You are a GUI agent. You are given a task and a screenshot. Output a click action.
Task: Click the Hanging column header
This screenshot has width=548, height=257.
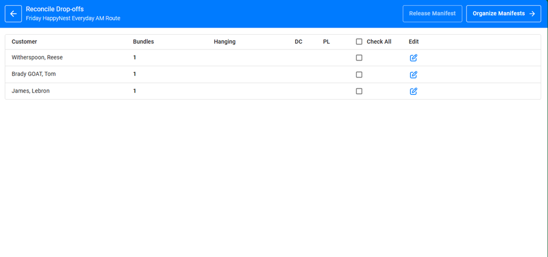(224, 42)
